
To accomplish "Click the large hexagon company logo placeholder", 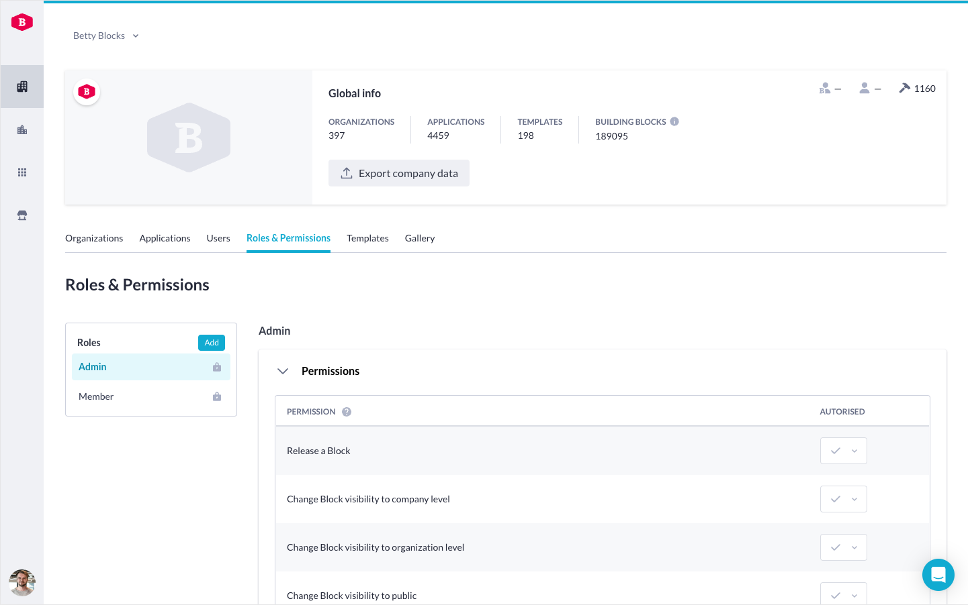I will point(189,137).
